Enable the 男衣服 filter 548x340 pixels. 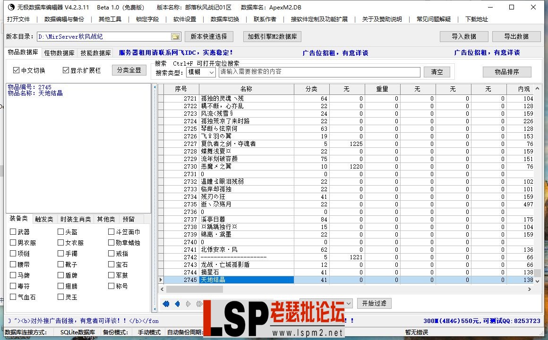[13, 243]
